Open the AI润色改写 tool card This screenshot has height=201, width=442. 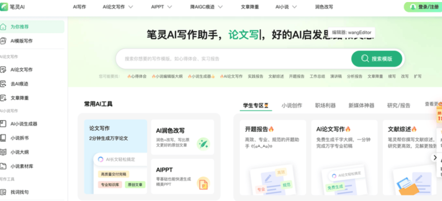[x=182, y=137]
